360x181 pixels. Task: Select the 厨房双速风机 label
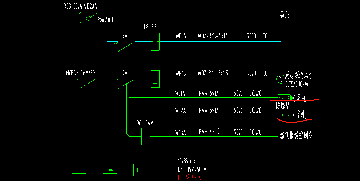(299, 75)
